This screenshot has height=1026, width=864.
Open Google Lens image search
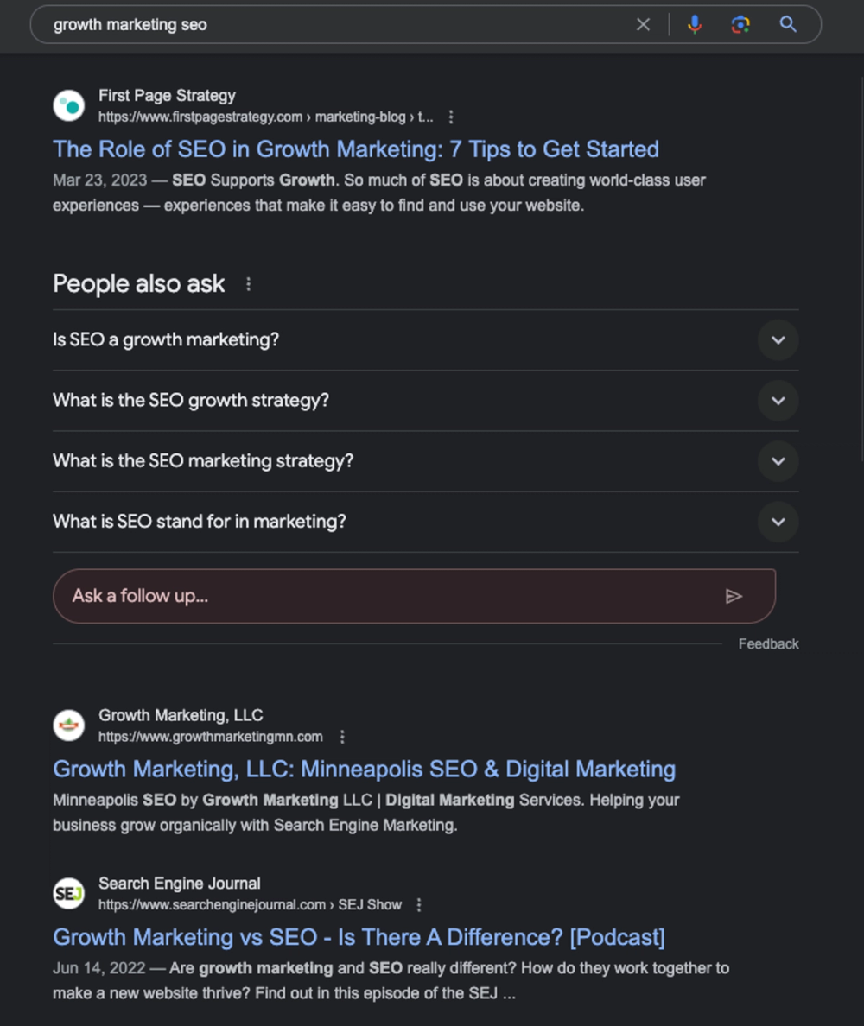pos(740,24)
